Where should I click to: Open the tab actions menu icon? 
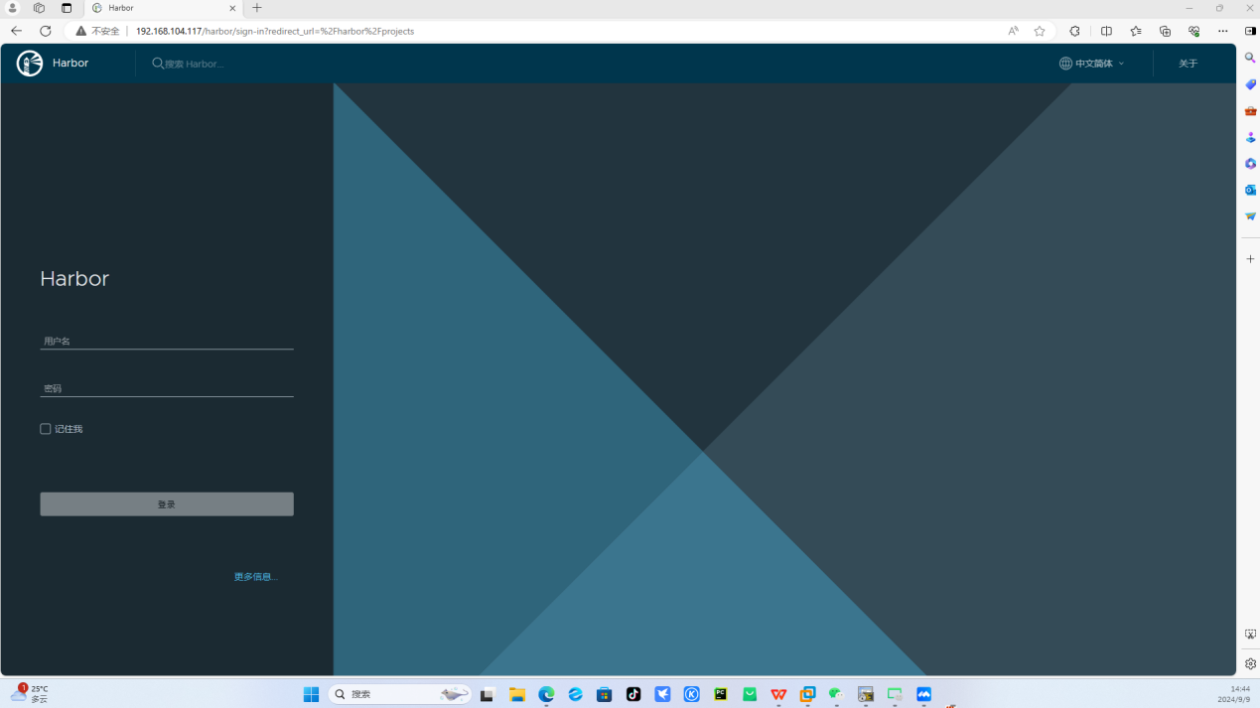tap(67, 8)
